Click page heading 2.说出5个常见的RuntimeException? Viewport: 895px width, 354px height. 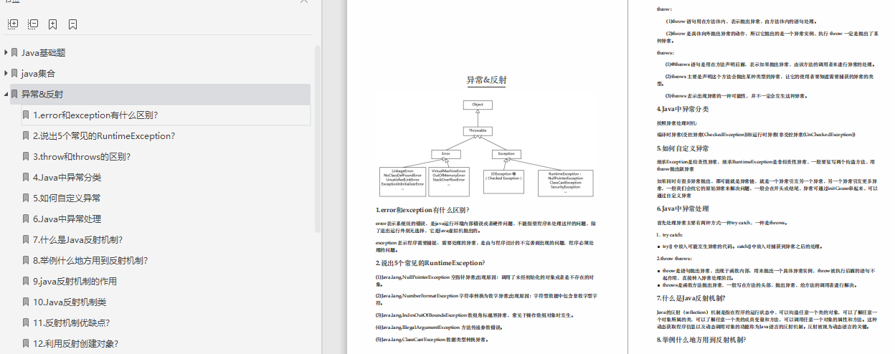pyautogui.click(x=430, y=263)
